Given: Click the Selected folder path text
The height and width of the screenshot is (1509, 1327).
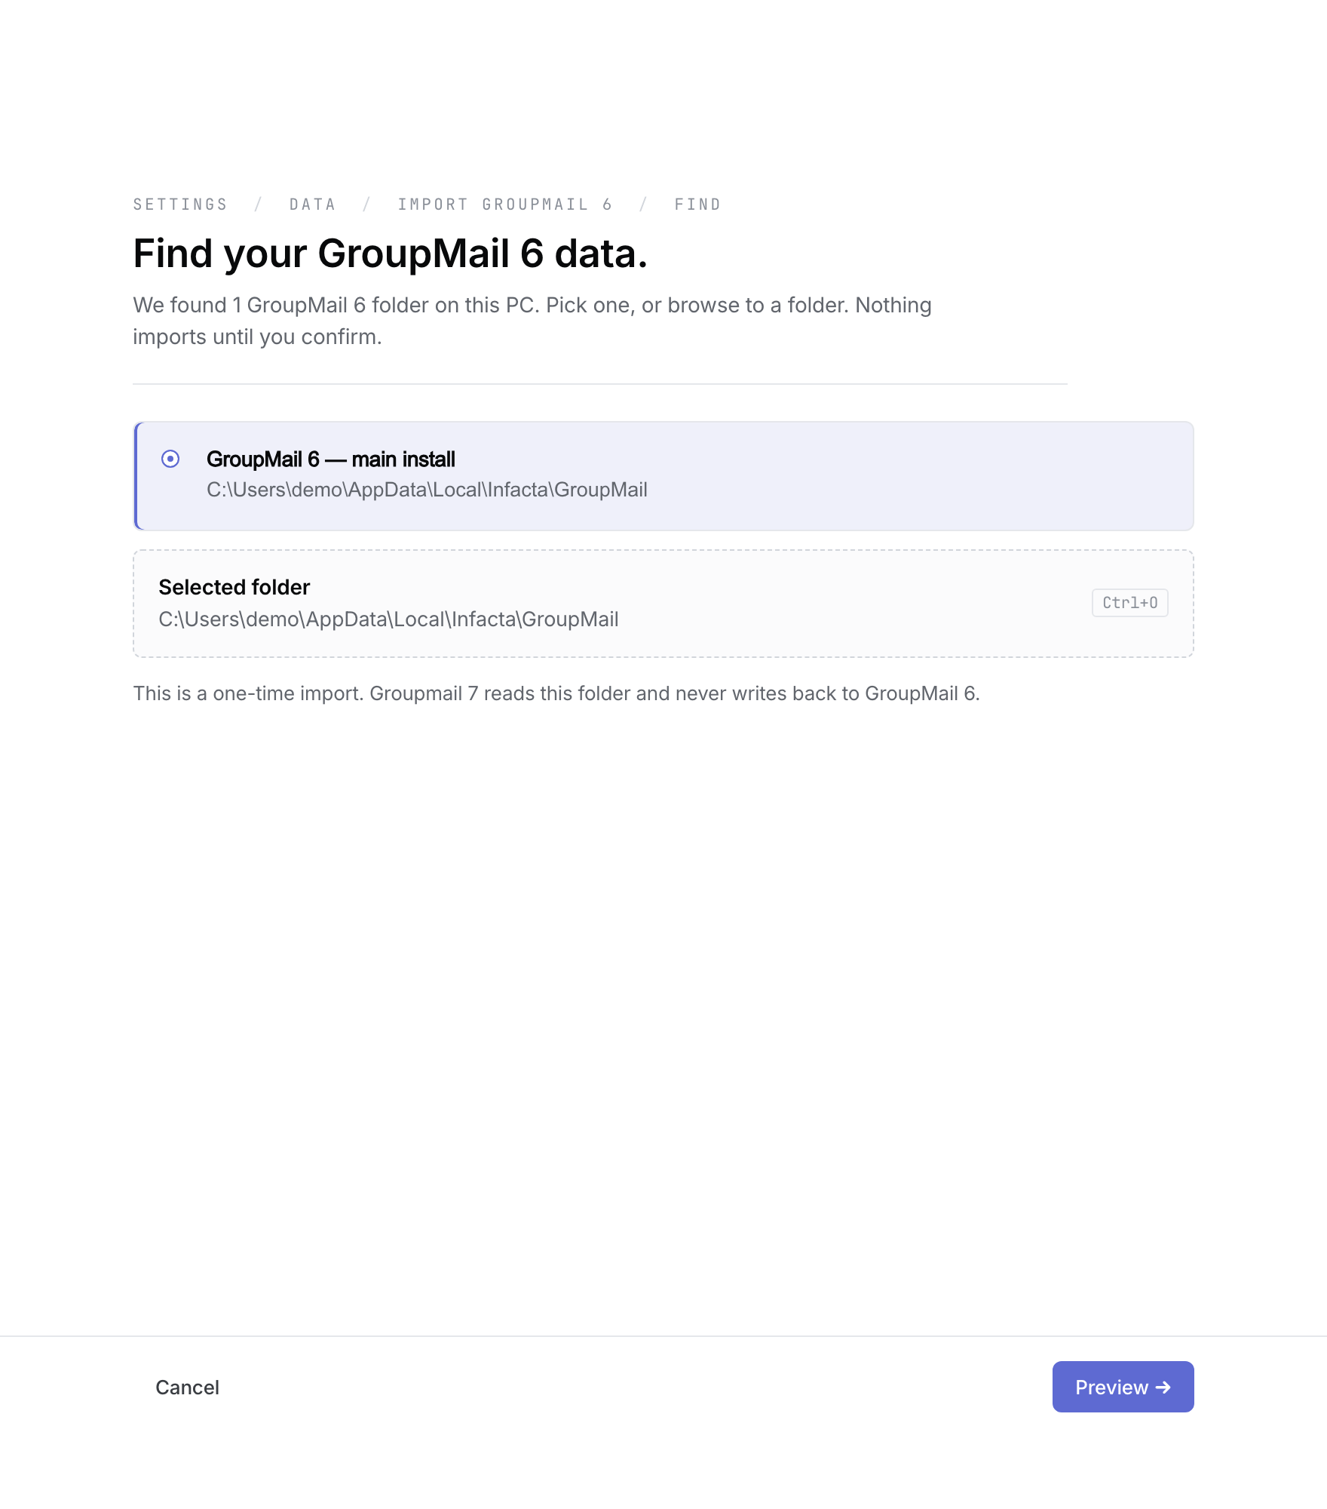Looking at the screenshot, I should point(388,619).
